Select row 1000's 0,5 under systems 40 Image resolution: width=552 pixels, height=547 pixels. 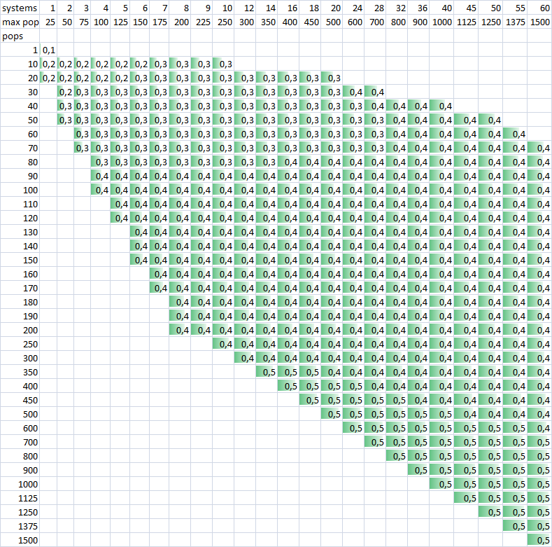[x=441, y=484]
